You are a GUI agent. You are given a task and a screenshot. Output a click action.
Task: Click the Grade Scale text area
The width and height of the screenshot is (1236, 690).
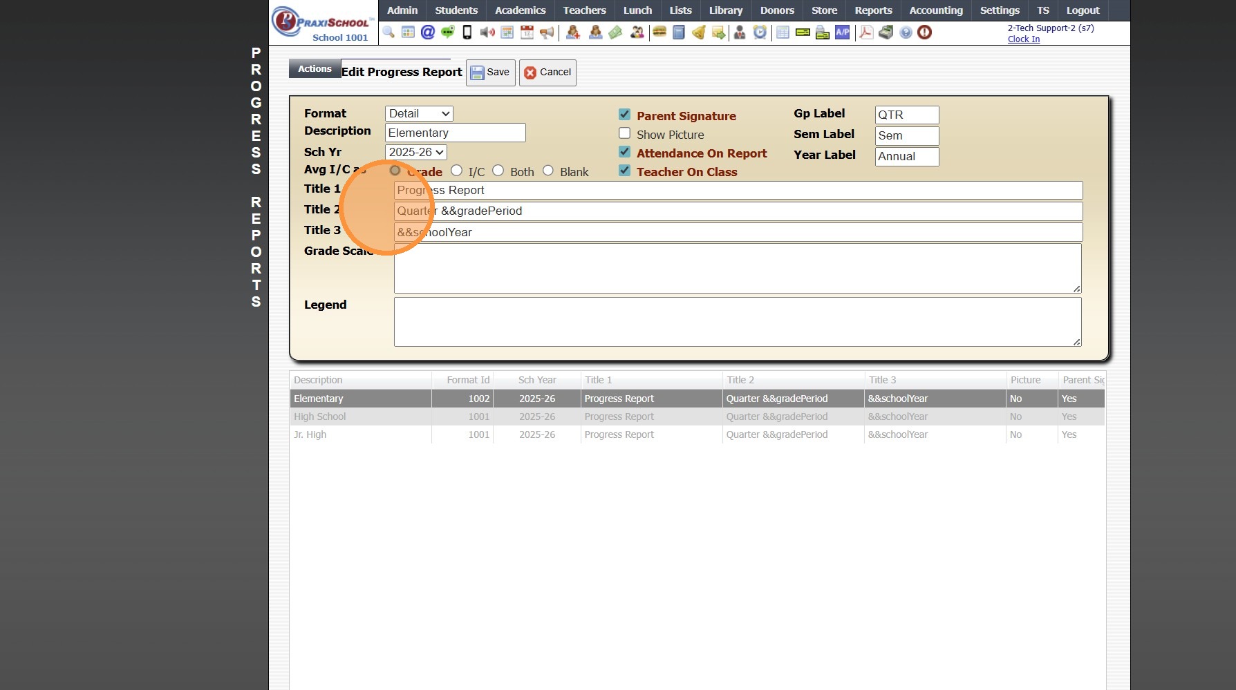tap(738, 268)
